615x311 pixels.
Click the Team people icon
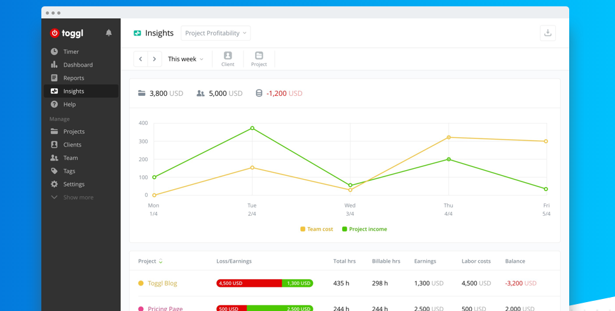pyautogui.click(x=54, y=157)
